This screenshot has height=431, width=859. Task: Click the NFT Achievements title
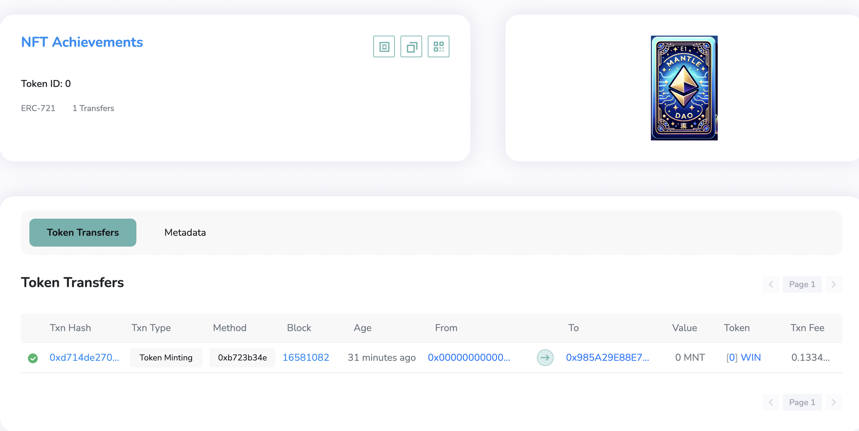[82, 42]
